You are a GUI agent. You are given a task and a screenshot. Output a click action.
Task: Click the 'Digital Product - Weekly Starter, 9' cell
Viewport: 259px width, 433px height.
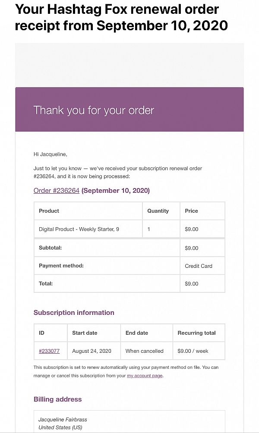(79, 229)
